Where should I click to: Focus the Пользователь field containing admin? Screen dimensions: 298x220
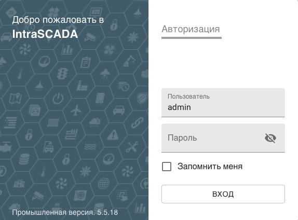(223, 103)
